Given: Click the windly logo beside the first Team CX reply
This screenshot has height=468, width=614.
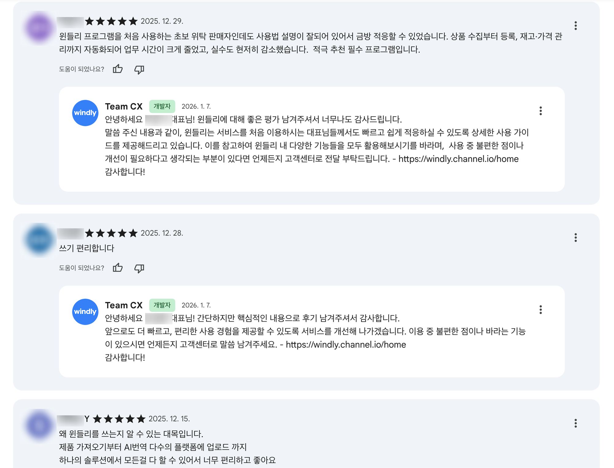Looking at the screenshot, I should coord(85,113).
